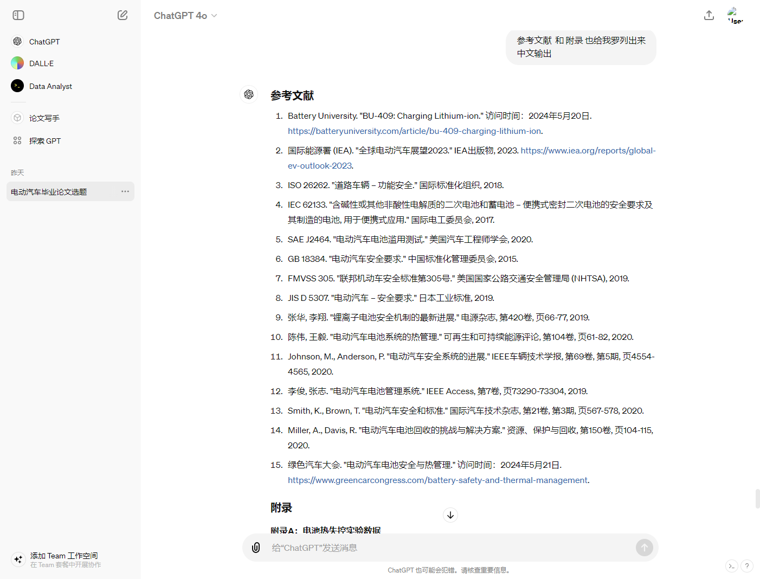Screen dimensions: 760x579
Task: Click the message input field
Action: tap(450, 548)
